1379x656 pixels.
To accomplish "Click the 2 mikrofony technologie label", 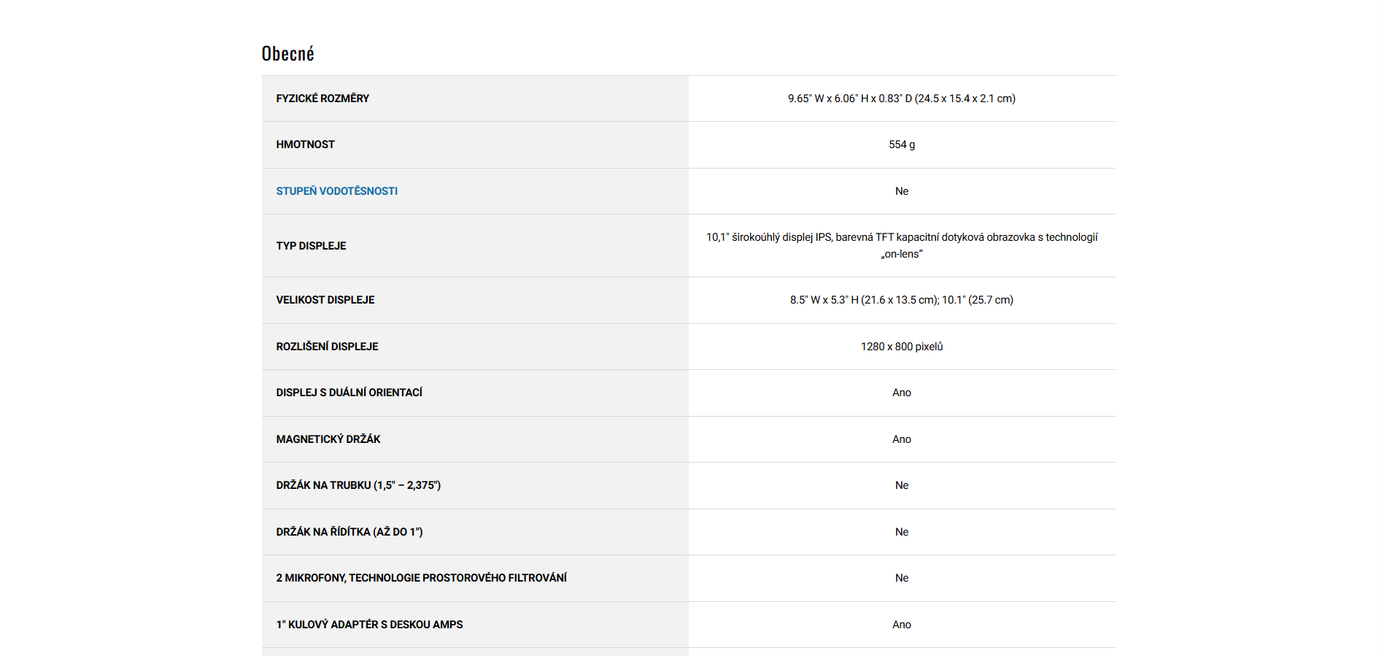I will pos(421,578).
